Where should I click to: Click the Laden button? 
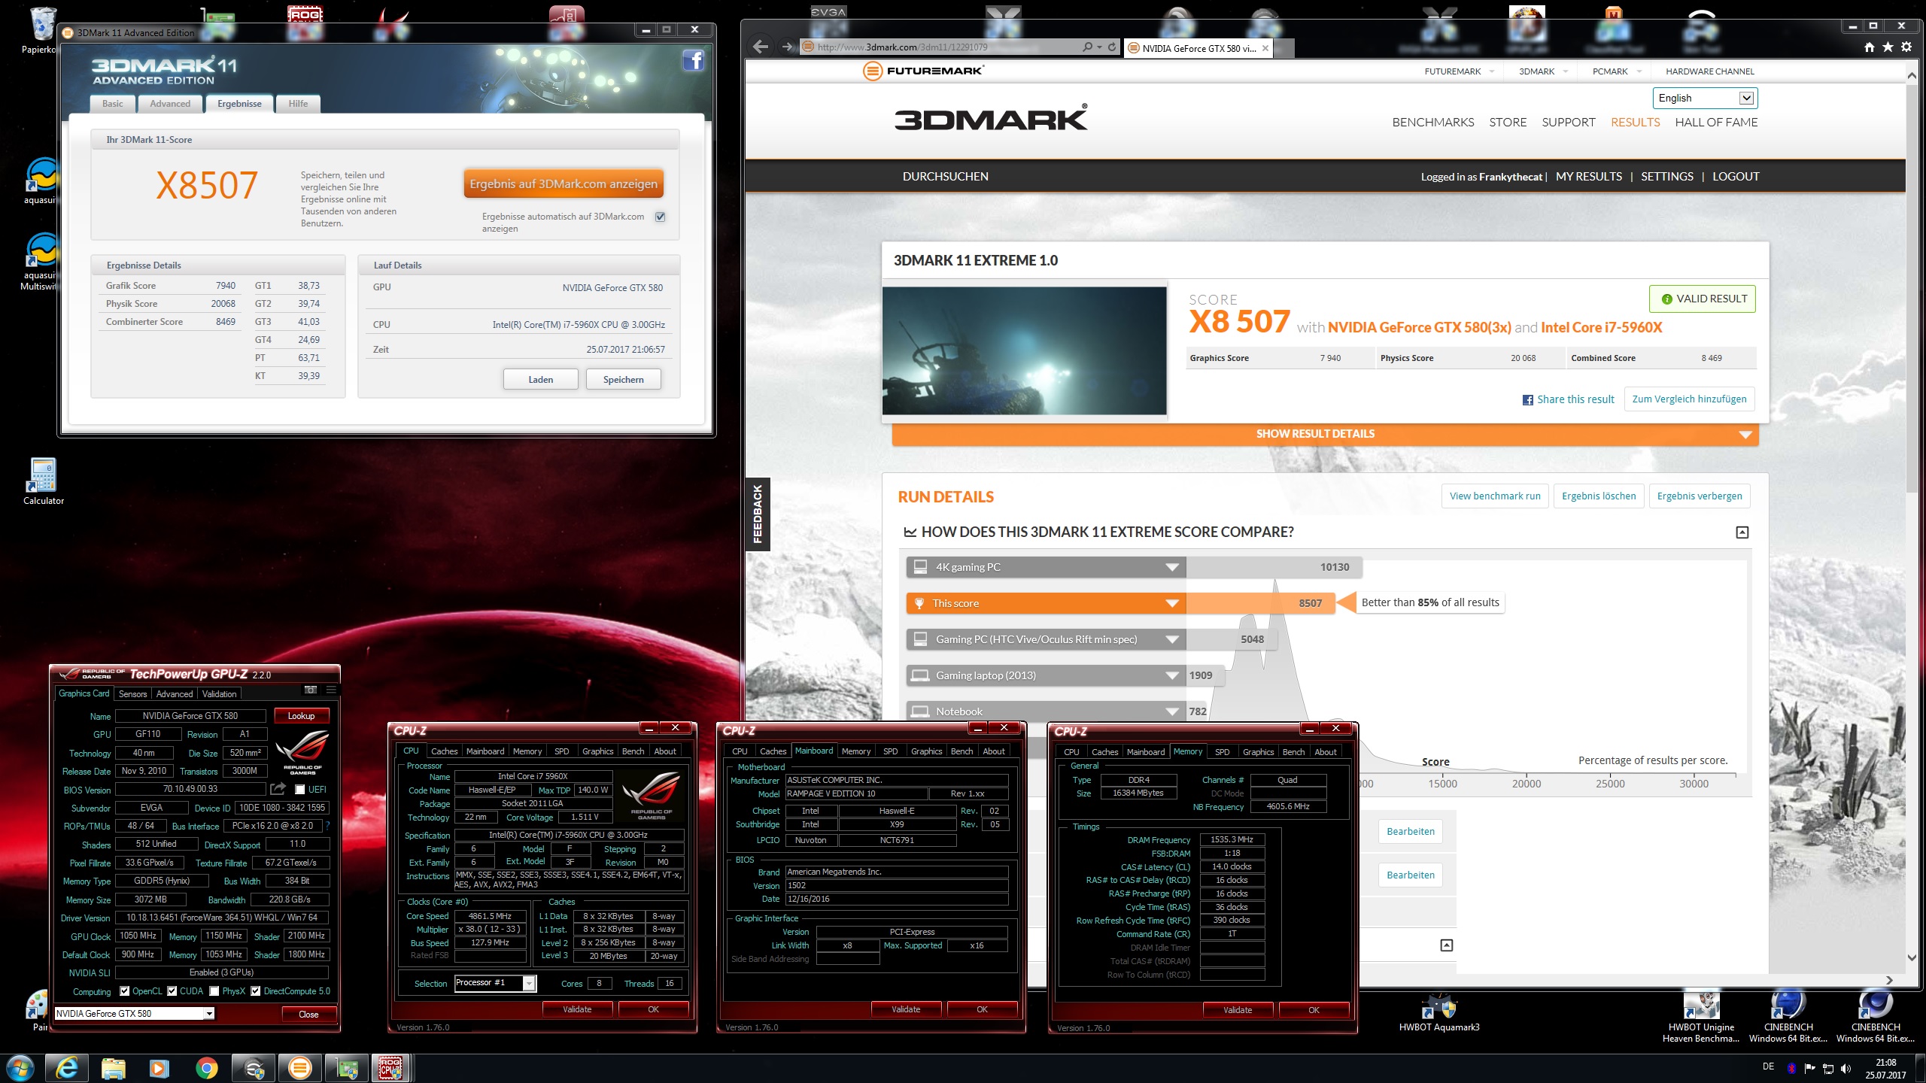click(x=540, y=379)
